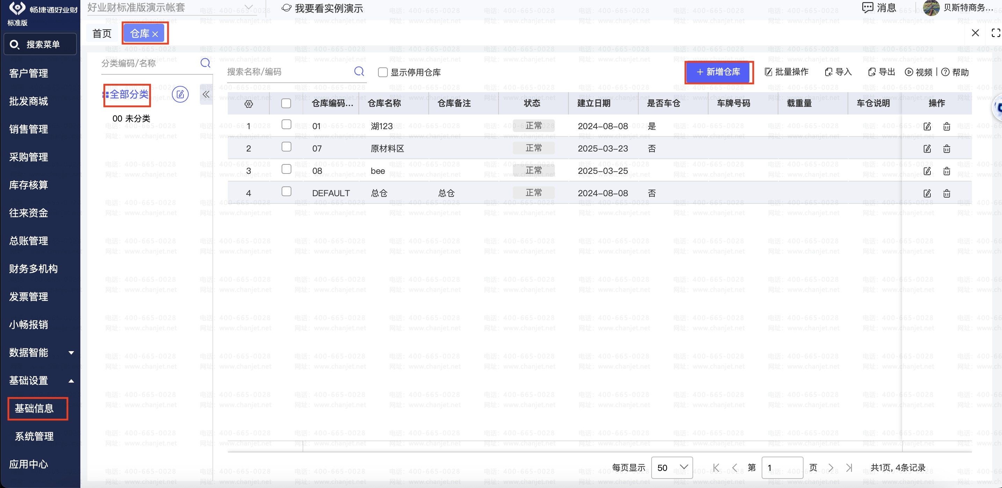Go to previous page arrow
The image size is (1002, 488).
pos(734,468)
